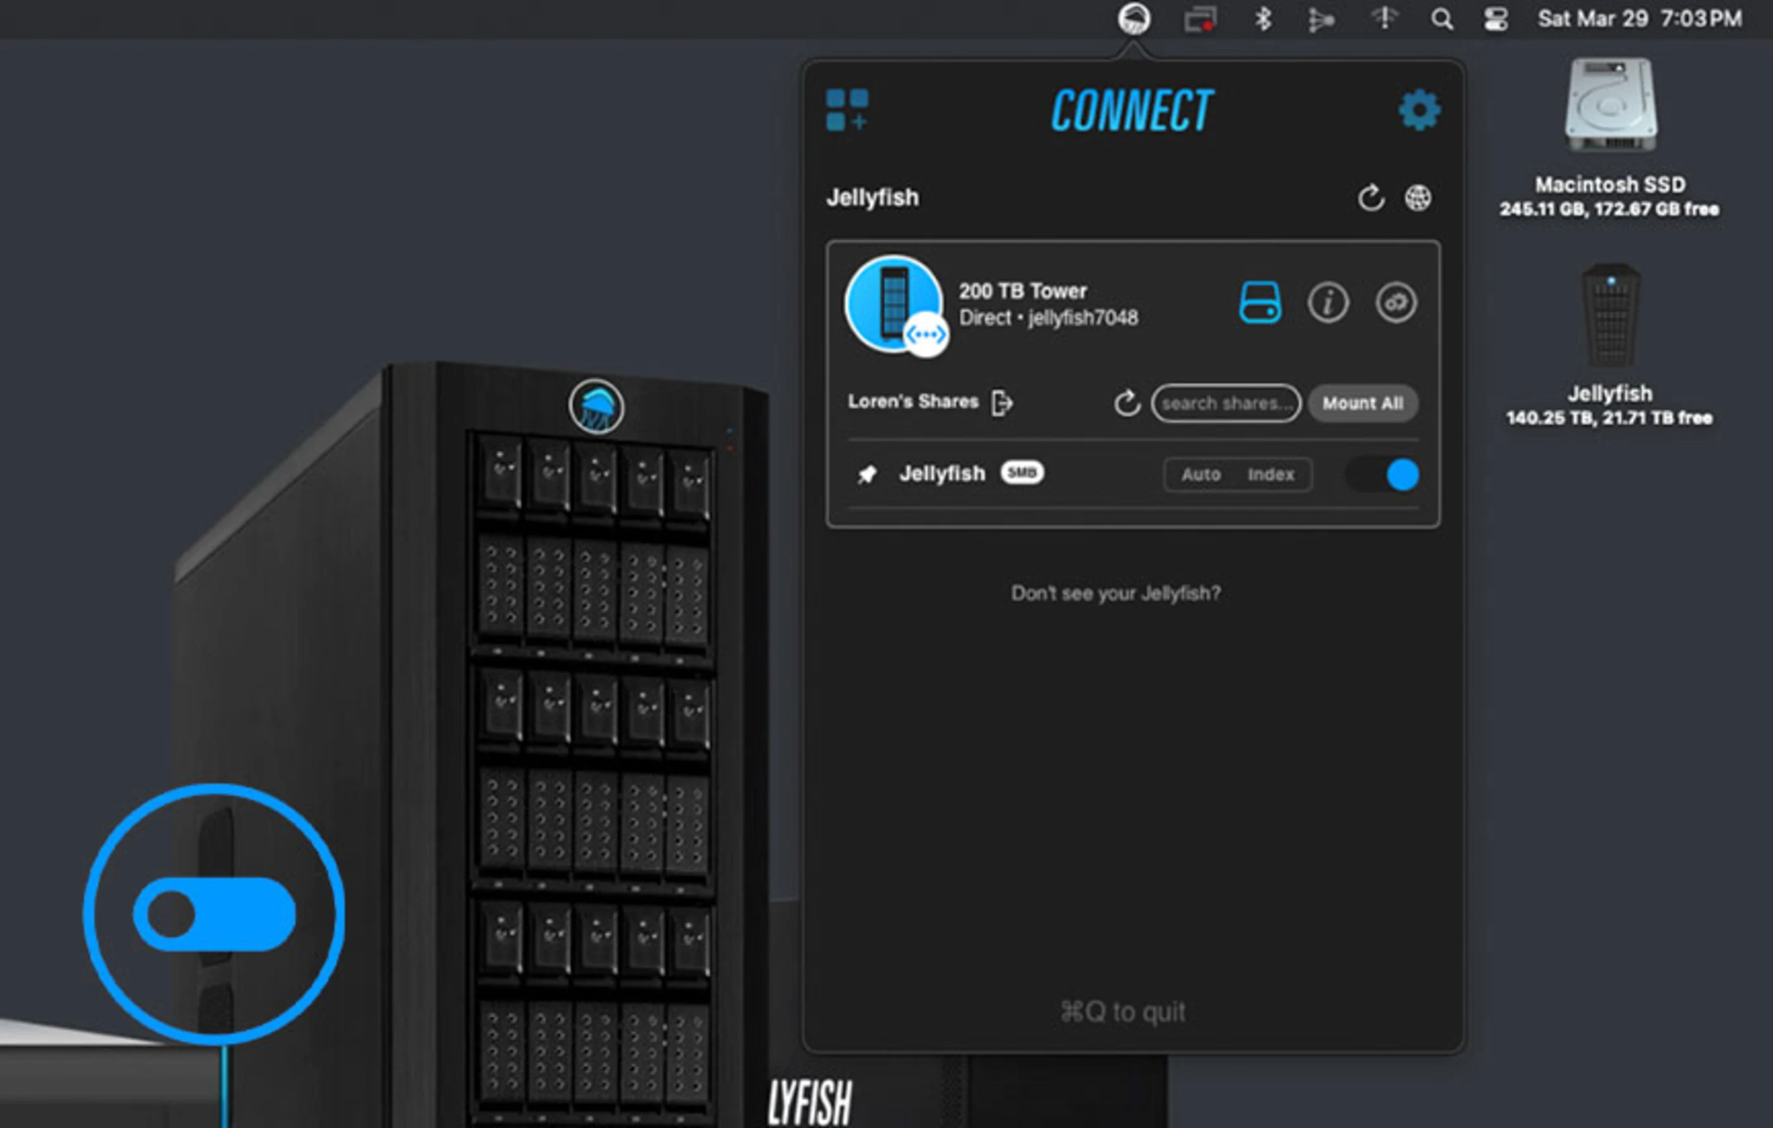Pin the Jellyfish share

868,474
